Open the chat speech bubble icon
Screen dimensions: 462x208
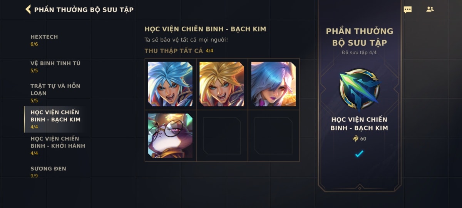click(407, 10)
